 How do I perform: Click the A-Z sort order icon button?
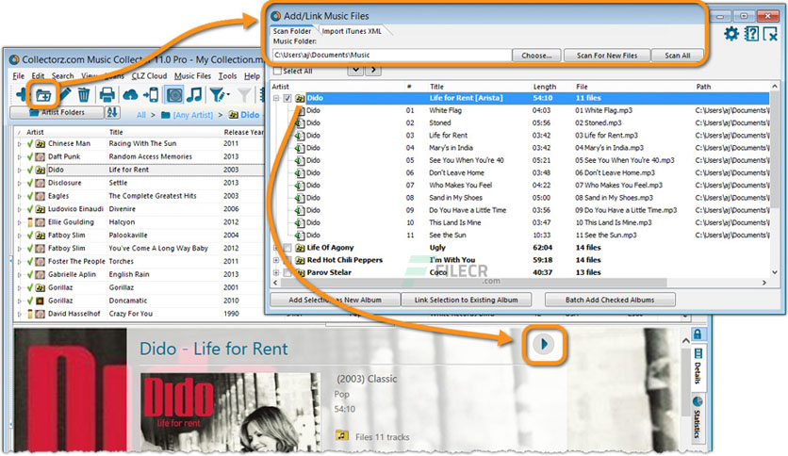[112, 112]
